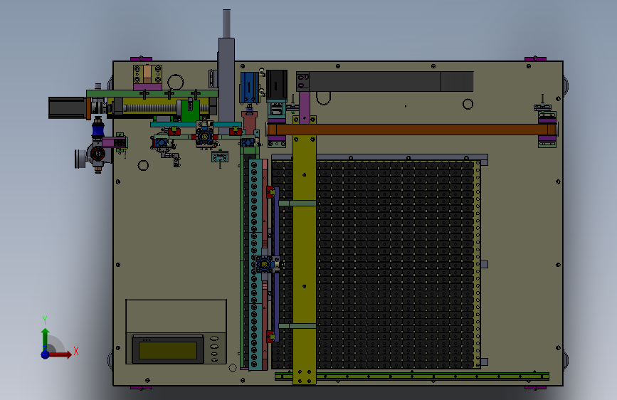This screenshot has width=617, height=400.
Task: Select the tan clamp block with four bolts
Action: 147,75
